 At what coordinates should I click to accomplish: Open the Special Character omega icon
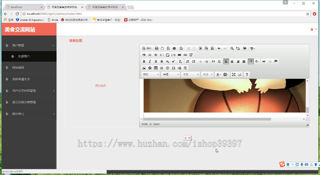[x=174, y=68]
